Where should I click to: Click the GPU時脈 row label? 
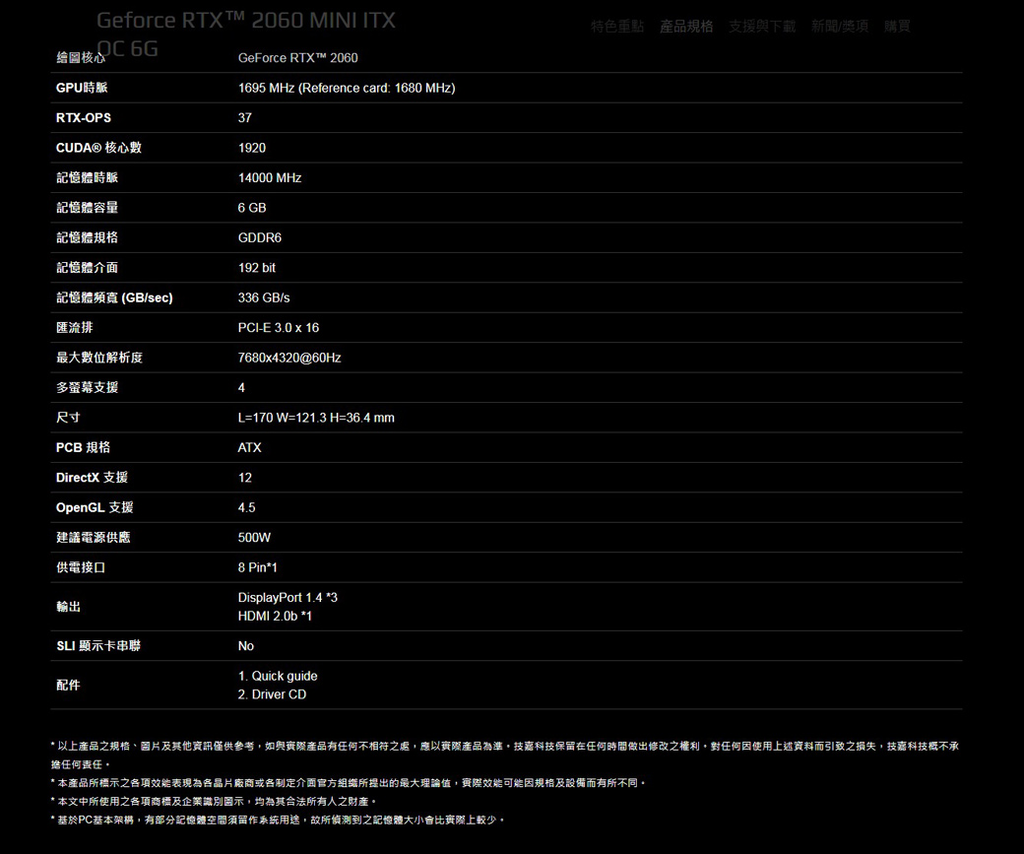tap(82, 89)
